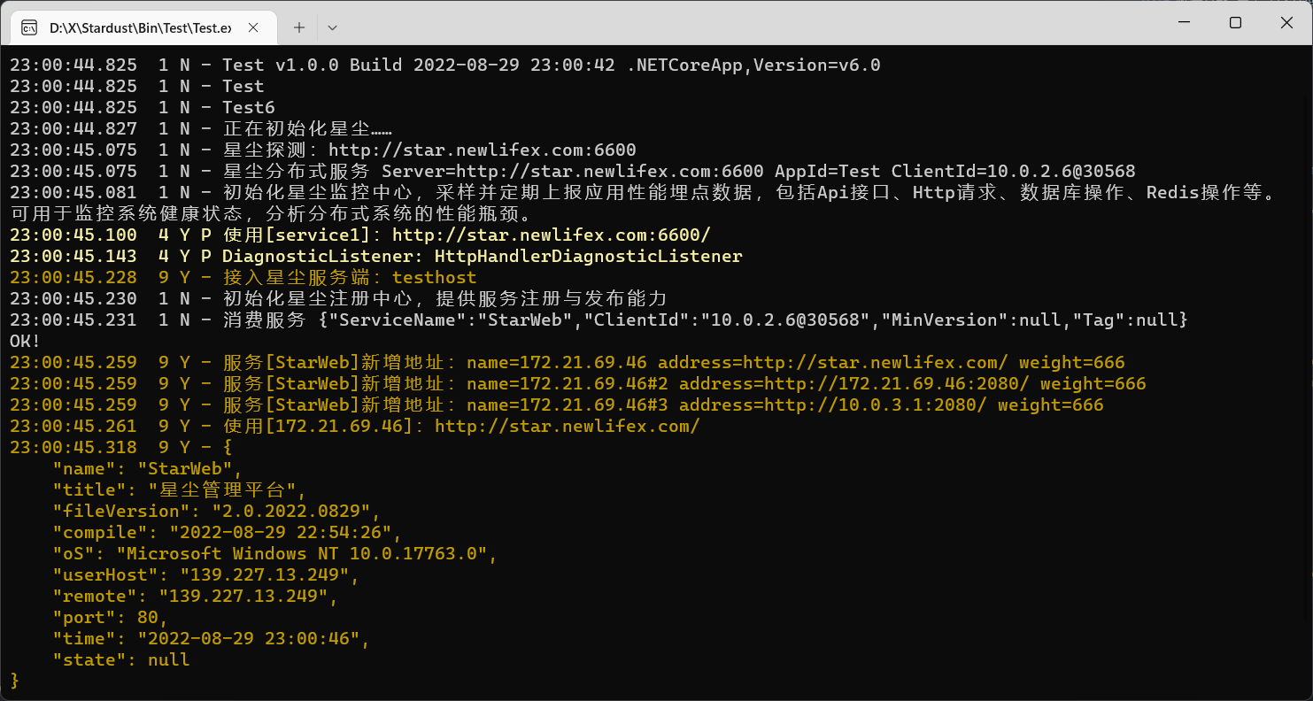1313x701 pixels.
Task: Expand the new tab profile dropdown
Action: [332, 27]
